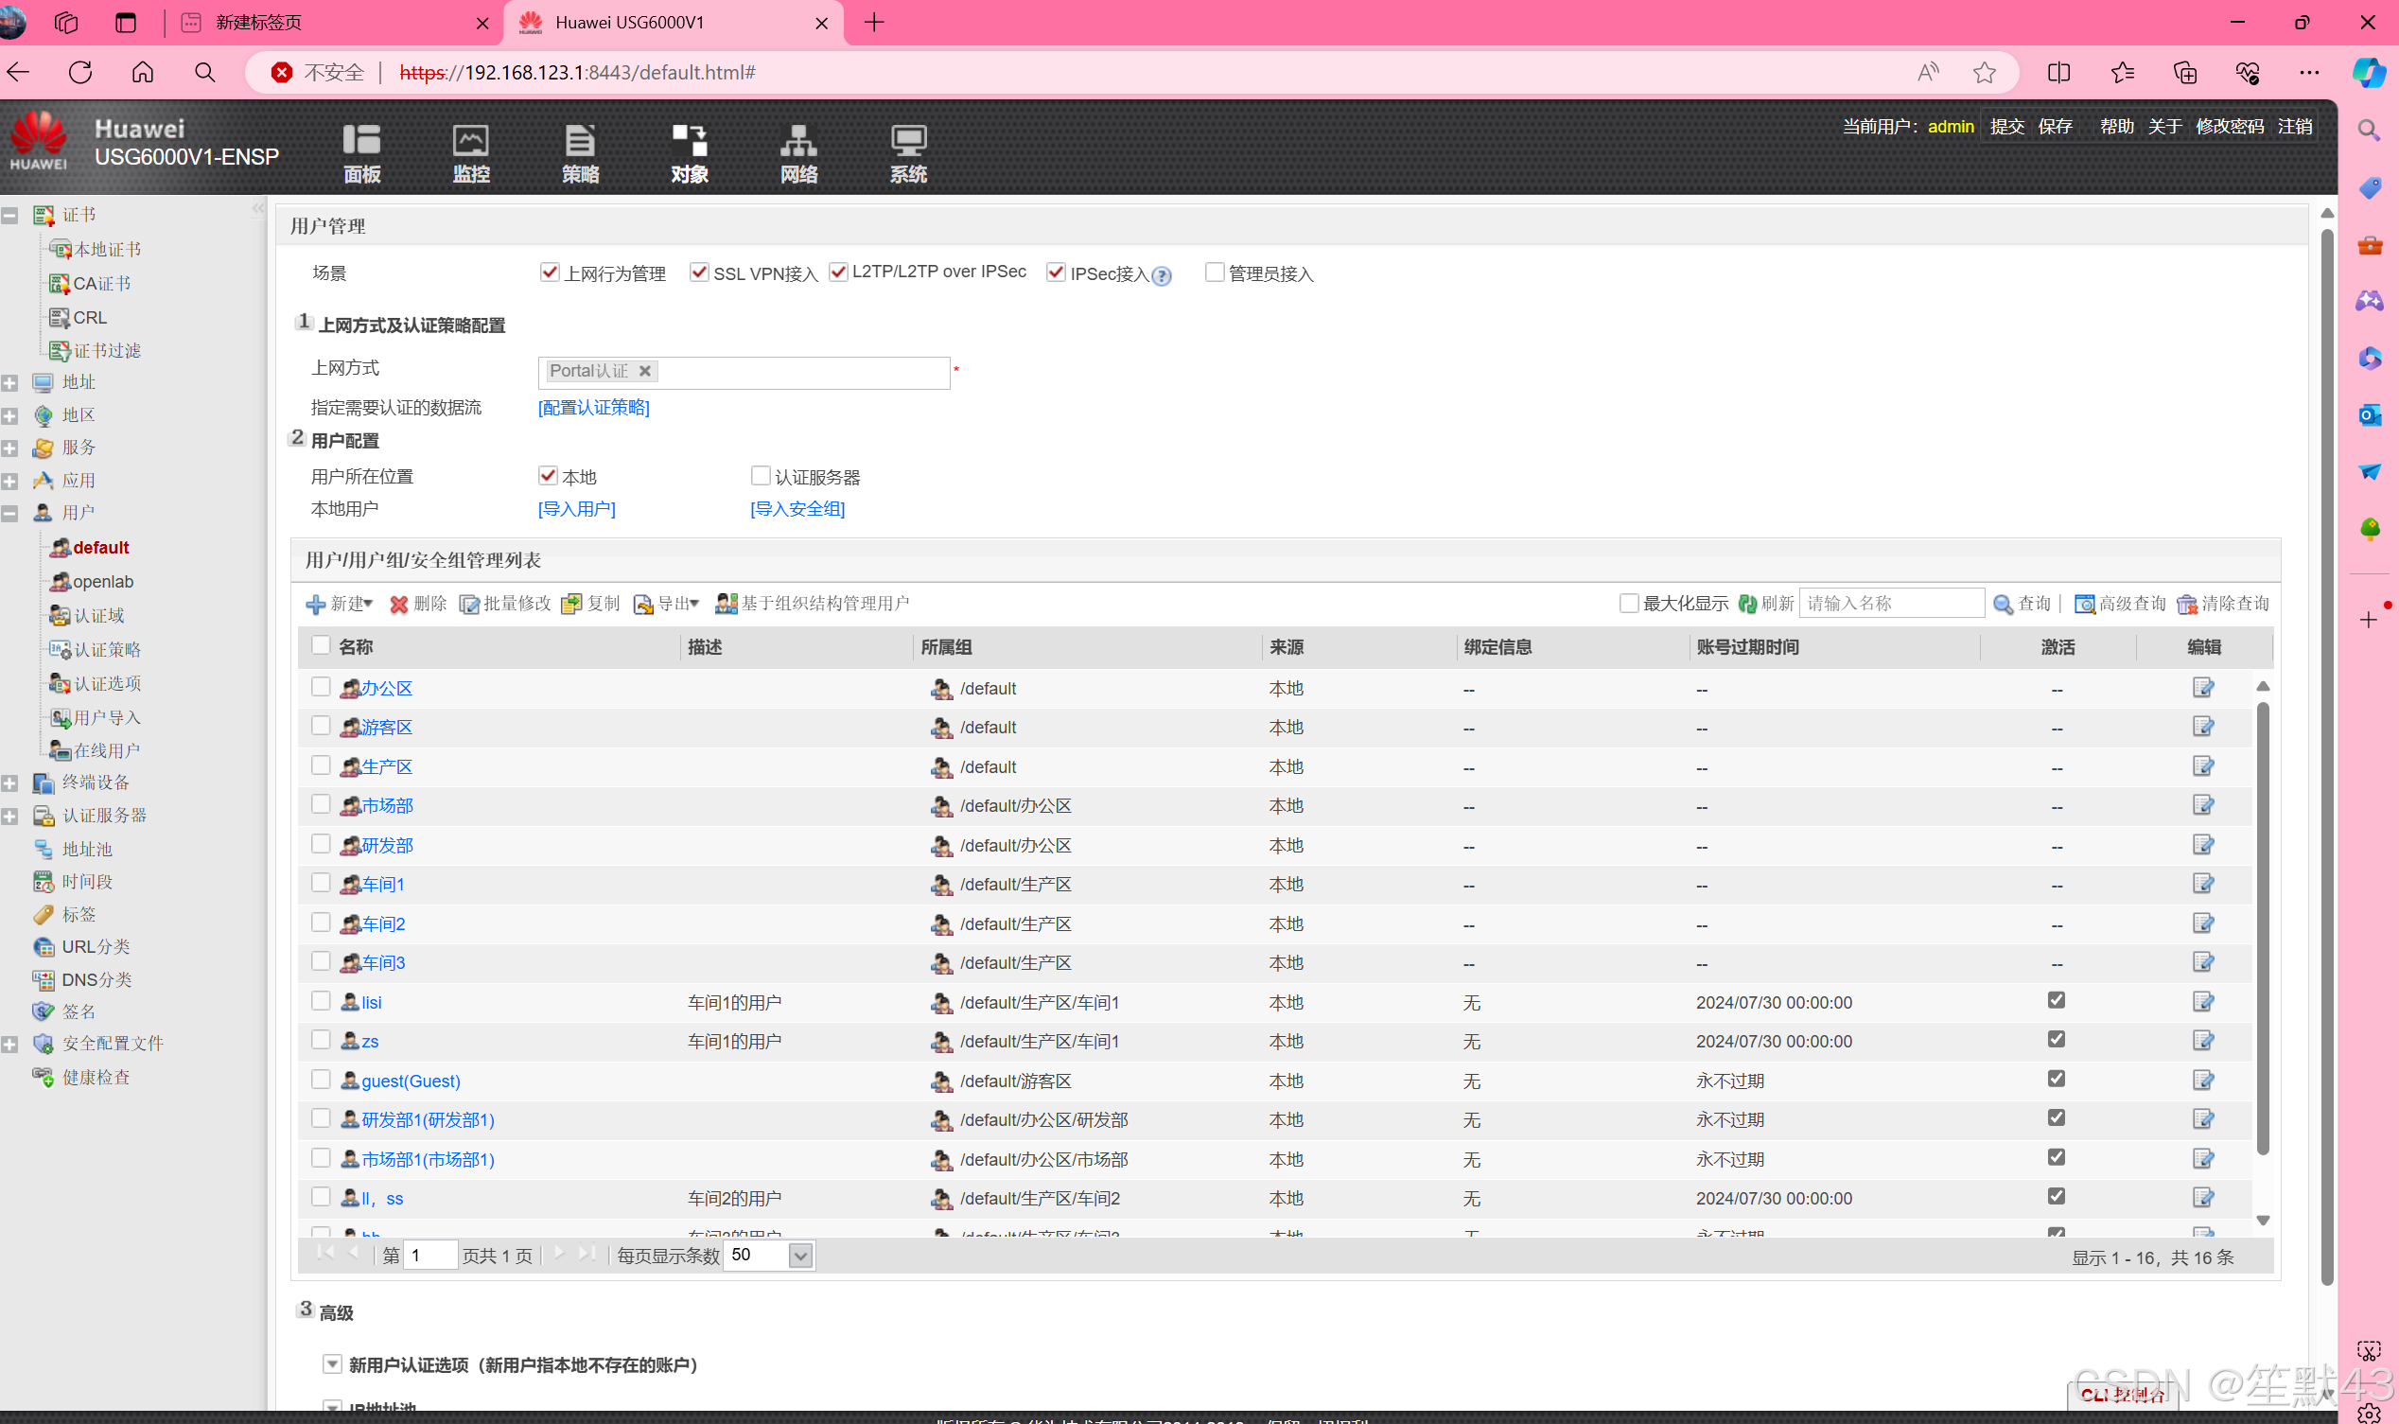Click the red 删除 delete icon in toolbar
This screenshot has height=1424, width=2399.
tap(399, 604)
